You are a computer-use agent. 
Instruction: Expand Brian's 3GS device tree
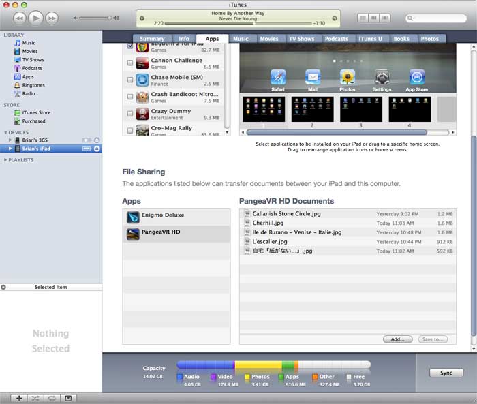[10, 140]
